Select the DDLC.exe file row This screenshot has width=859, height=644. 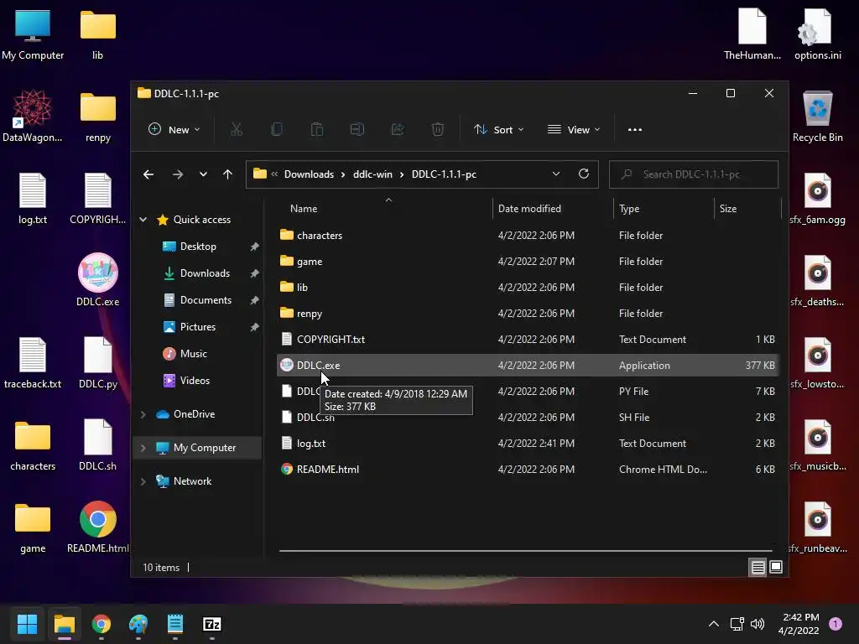click(x=527, y=366)
